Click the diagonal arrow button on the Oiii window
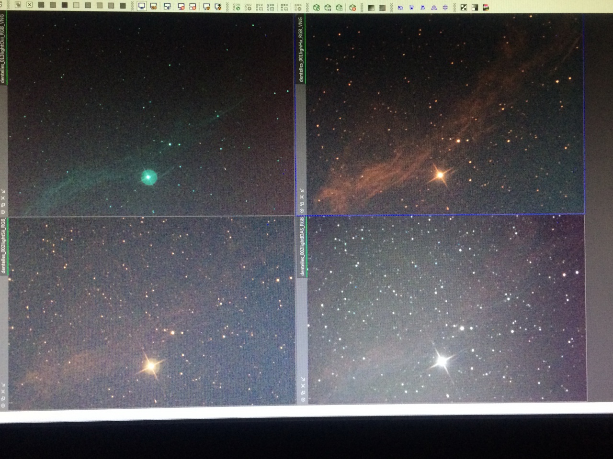Image resolution: width=613 pixels, height=459 pixels. click(3, 191)
